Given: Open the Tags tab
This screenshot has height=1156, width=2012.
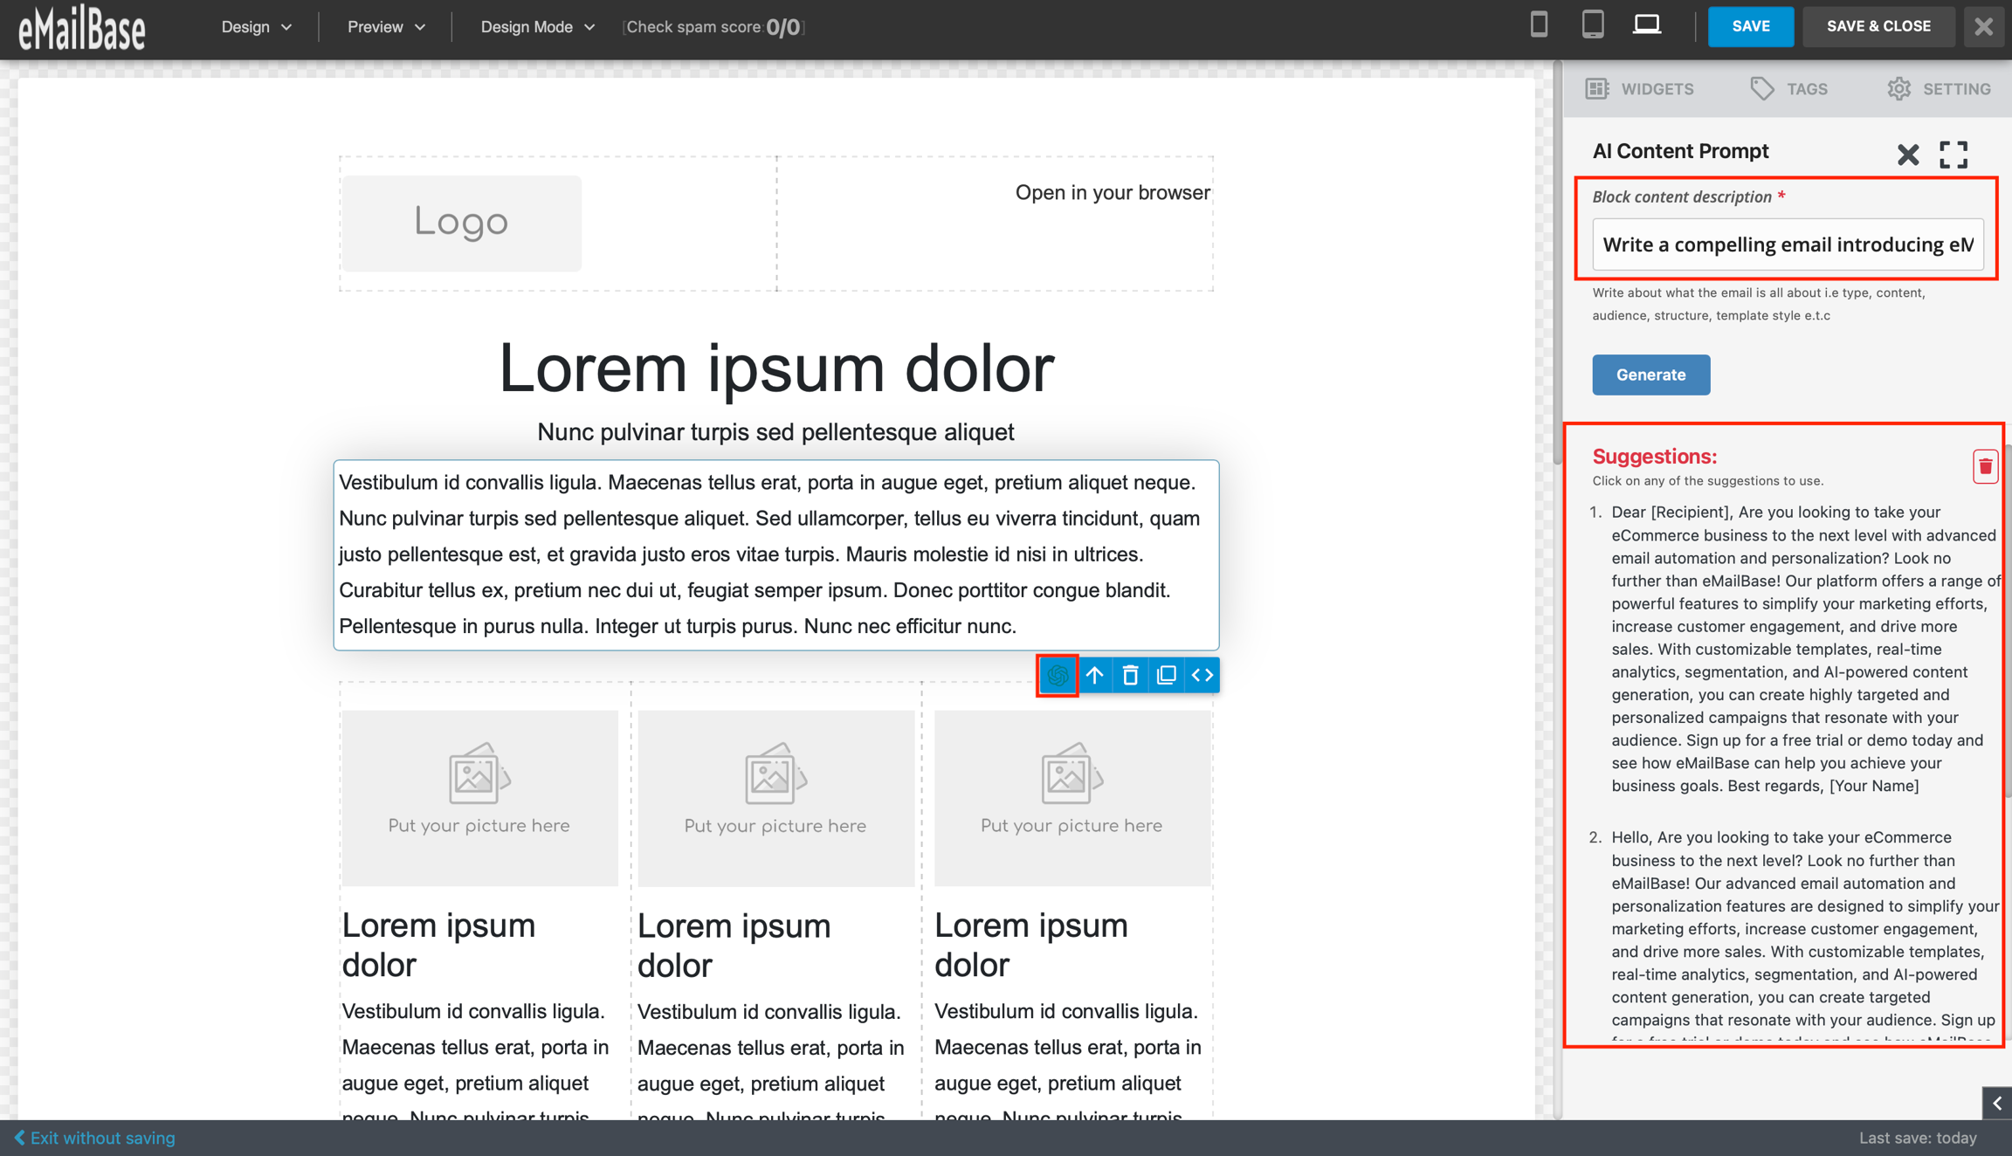Looking at the screenshot, I should pos(1789,89).
